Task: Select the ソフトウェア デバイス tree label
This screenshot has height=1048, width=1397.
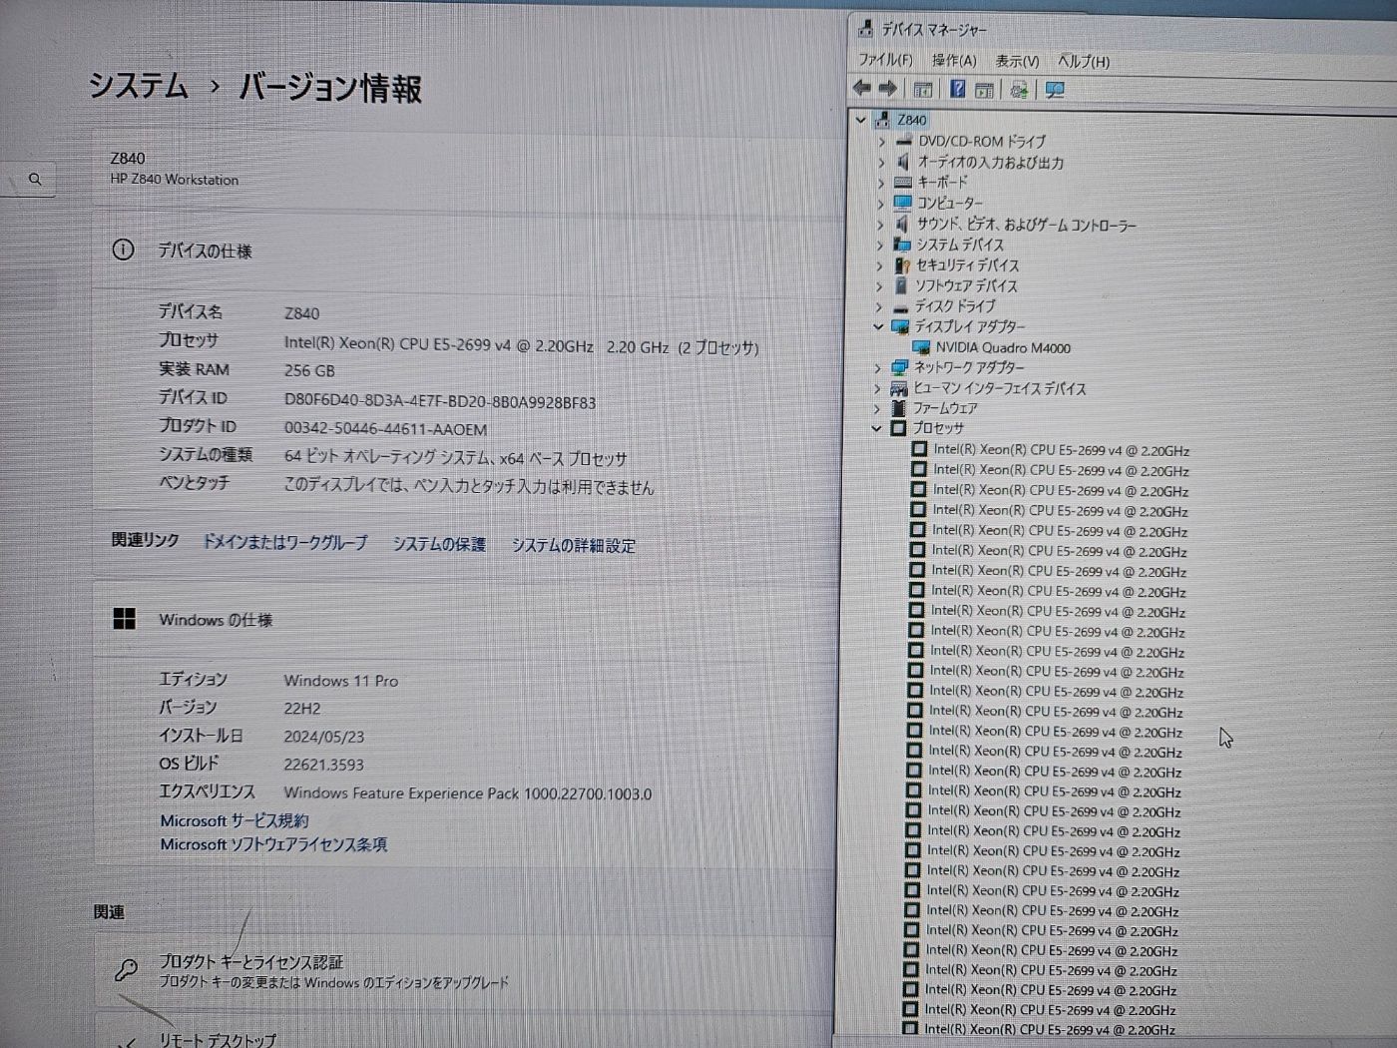Action: (x=966, y=285)
